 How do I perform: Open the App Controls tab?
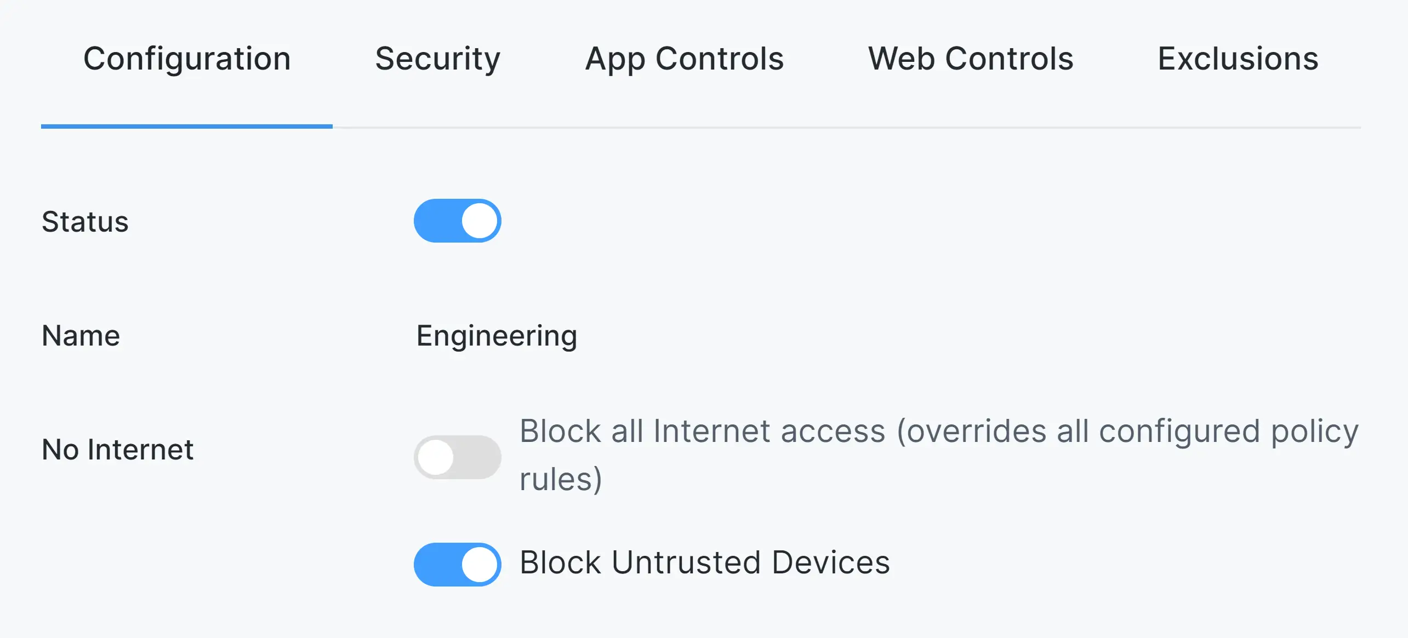pos(684,59)
